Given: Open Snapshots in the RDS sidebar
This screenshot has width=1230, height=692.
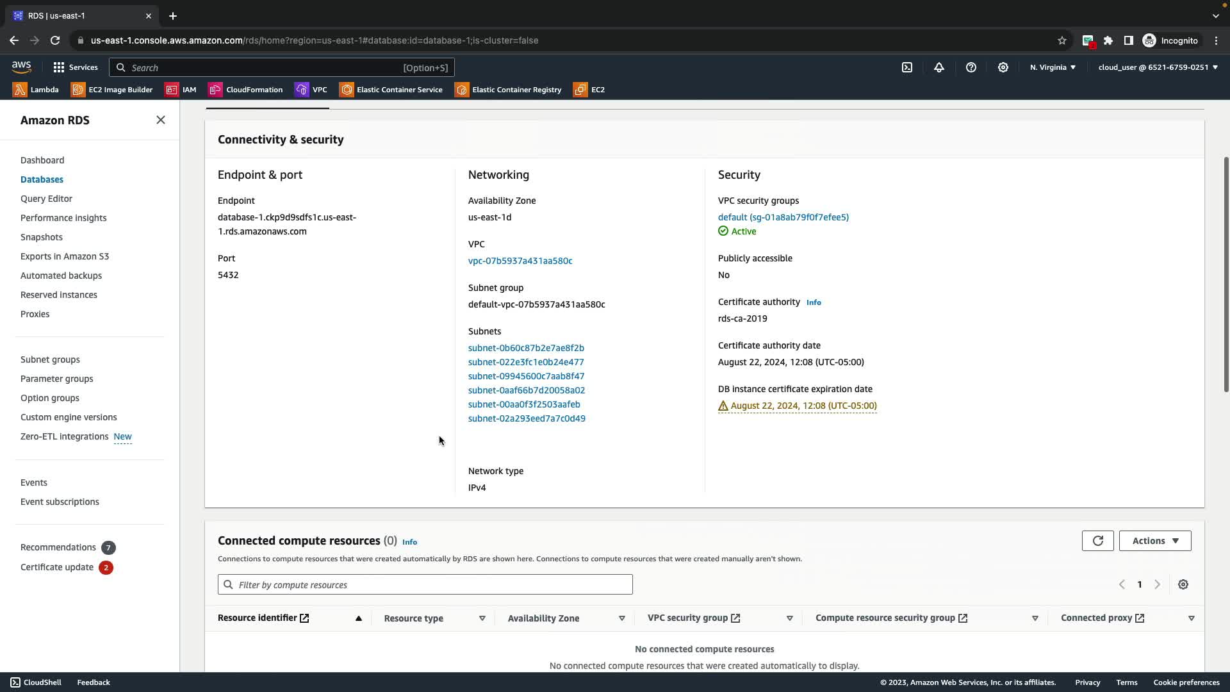Looking at the screenshot, I should (x=42, y=237).
